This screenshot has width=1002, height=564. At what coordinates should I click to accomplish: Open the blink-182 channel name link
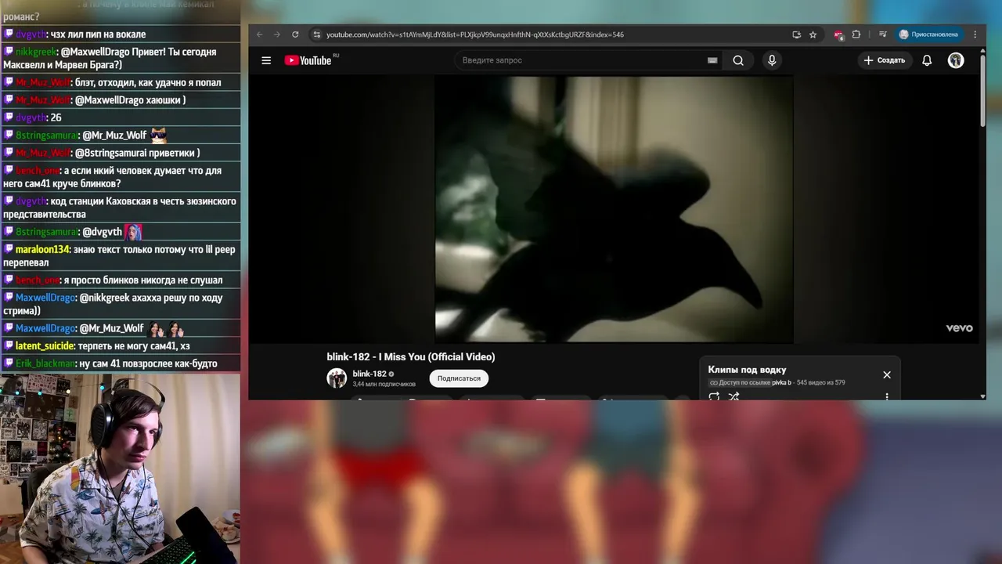click(x=369, y=374)
